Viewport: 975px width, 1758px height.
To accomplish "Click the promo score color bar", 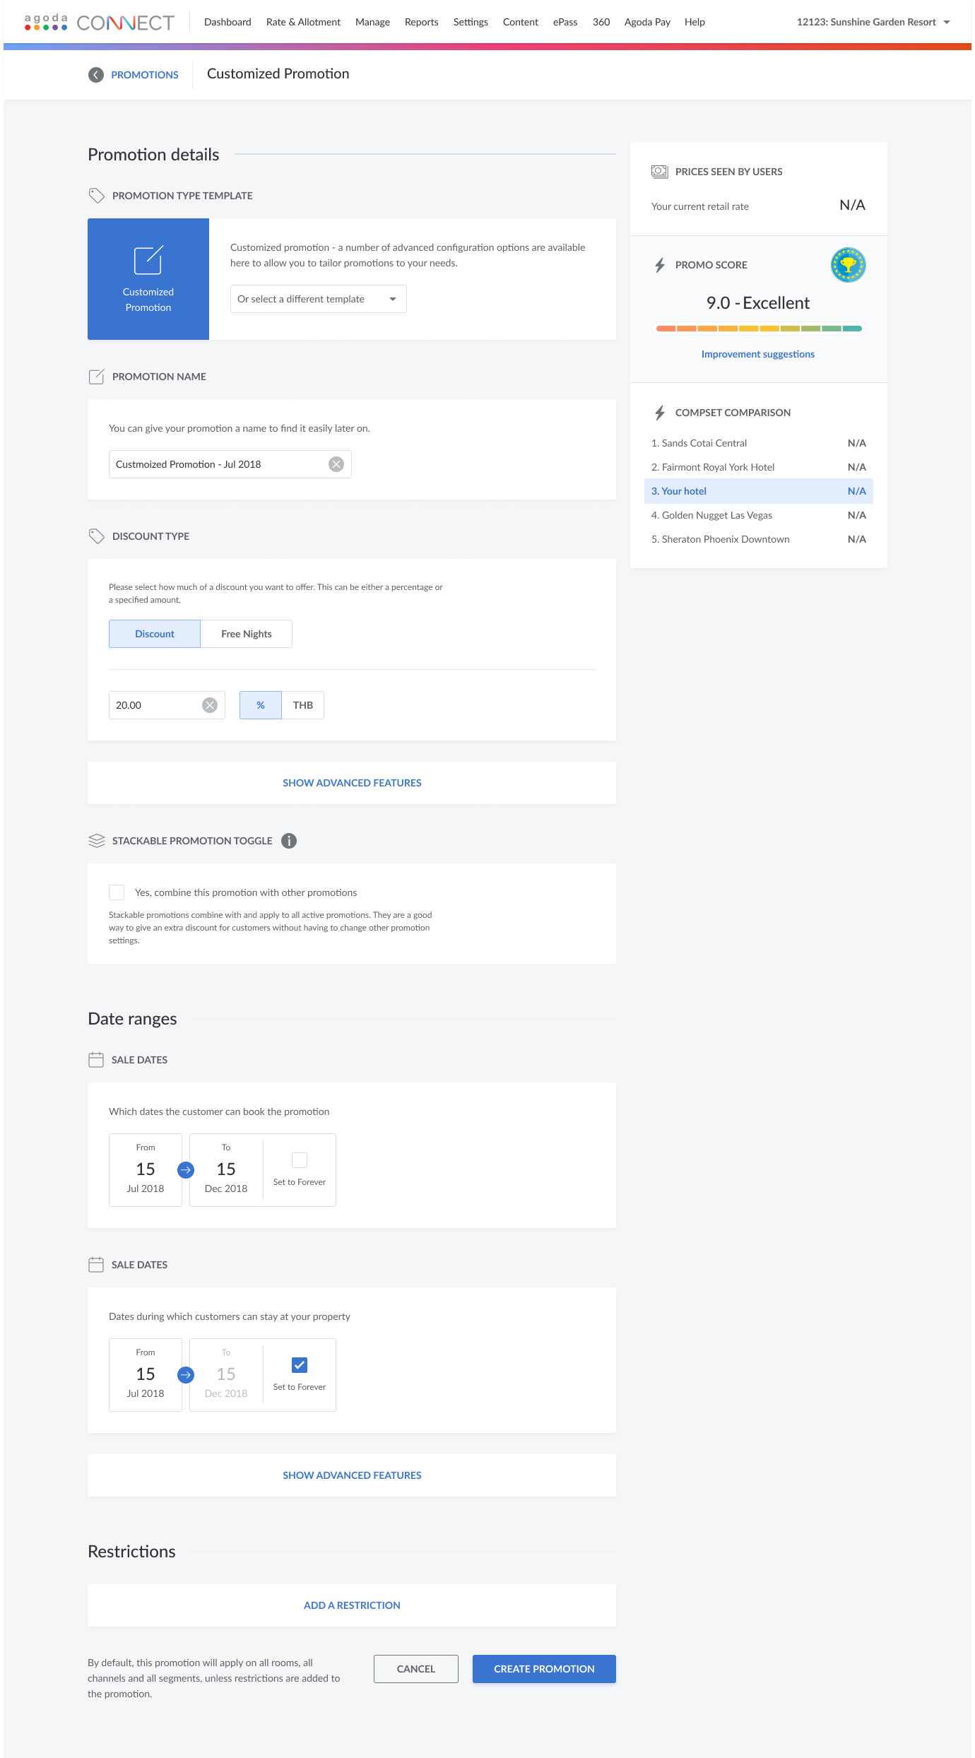I will point(758,329).
